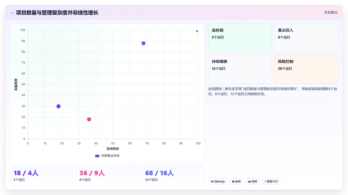Viewport: 348px width, 195px height.
Task: Select the 进度 tag
Action: point(253,181)
